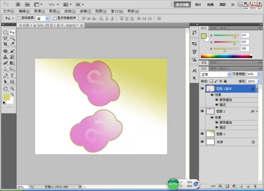Viewport: 264px width, 191px height.
Task: Hide the 图层 1 layer visibility eye
Action: pos(203,133)
